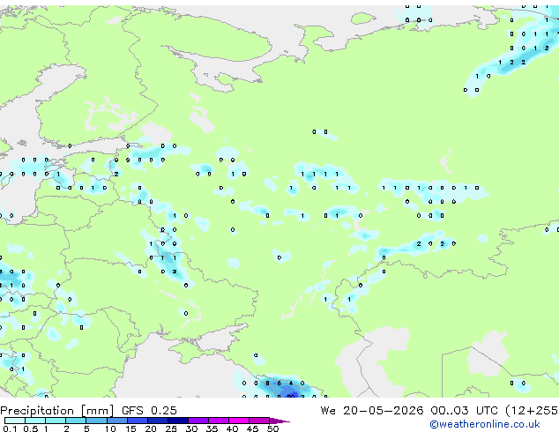The width and height of the screenshot is (559, 432).
Task: Select the 15 to 20 mm legend swatch
Action: pyautogui.click(x=138, y=421)
